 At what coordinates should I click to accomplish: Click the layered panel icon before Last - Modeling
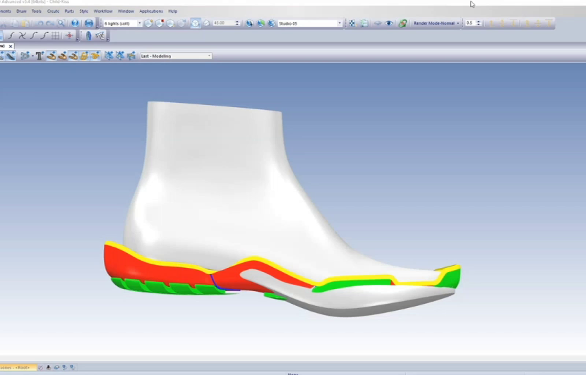(x=131, y=56)
